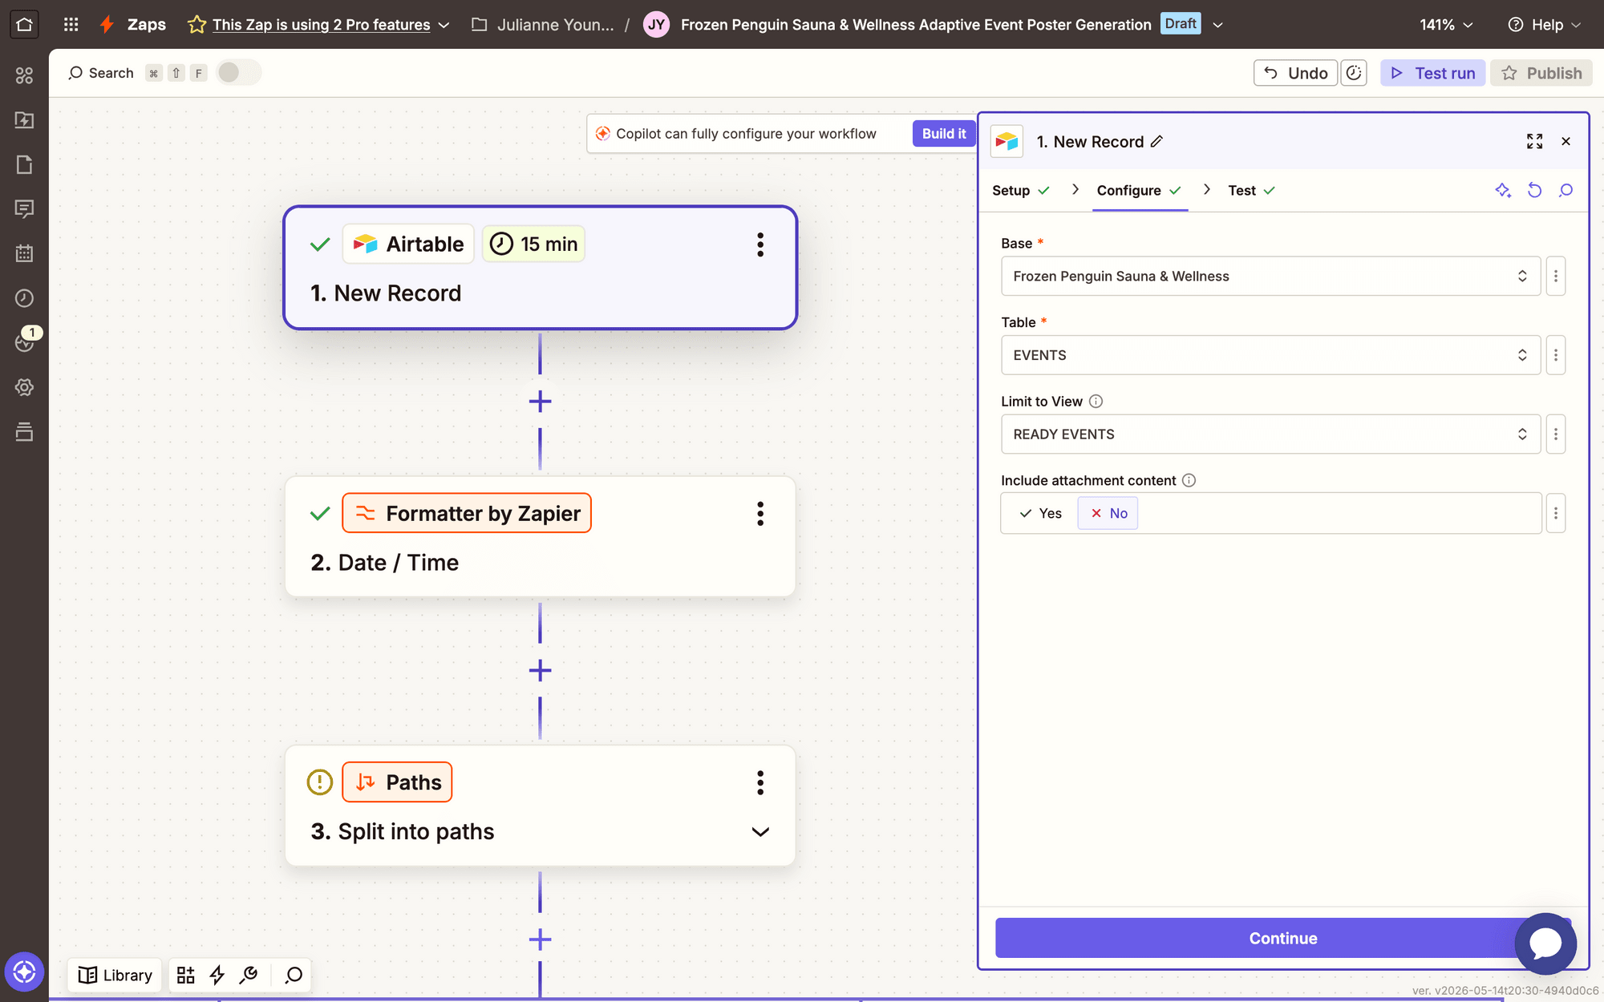Toggle the switch next to Search
Viewport: 1604px width, 1002px height.
coord(238,73)
